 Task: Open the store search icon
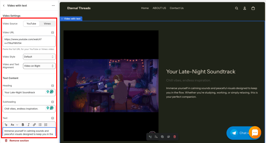(x=236, y=8)
